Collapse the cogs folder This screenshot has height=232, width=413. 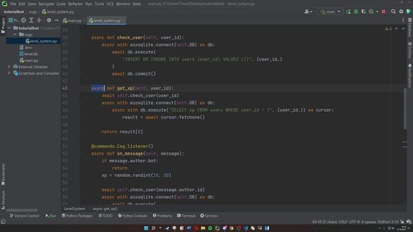click(x=15, y=34)
